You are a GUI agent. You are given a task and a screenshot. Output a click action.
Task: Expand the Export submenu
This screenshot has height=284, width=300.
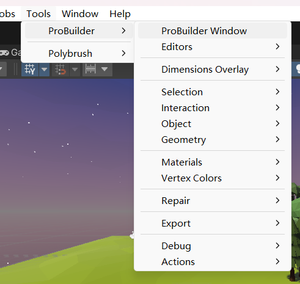coord(213,224)
